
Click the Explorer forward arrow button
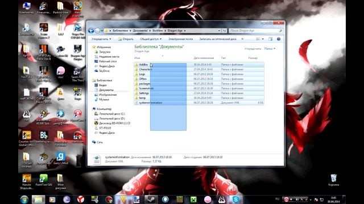[x=97, y=31]
